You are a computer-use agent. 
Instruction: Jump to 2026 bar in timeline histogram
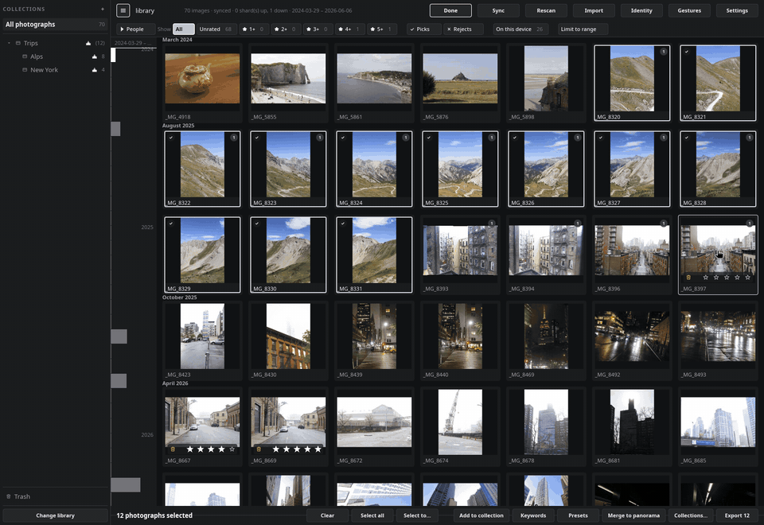pyautogui.click(x=126, y=484)
